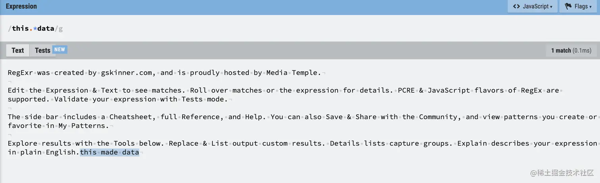Click the NEW badge beside Tests
The image size is (600, 183).
(x=60, y=50)
